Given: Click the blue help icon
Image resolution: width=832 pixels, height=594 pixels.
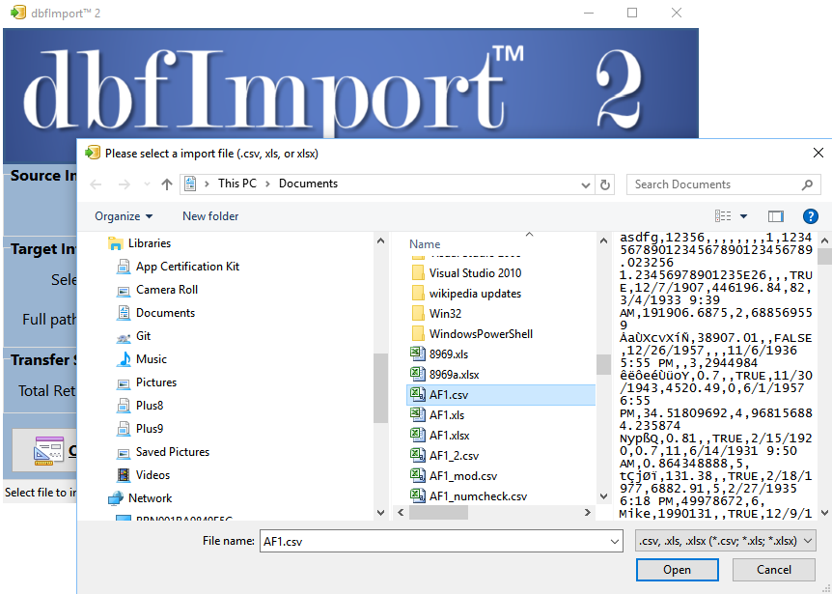Looking at the screenshot, I should click(810, 216).
